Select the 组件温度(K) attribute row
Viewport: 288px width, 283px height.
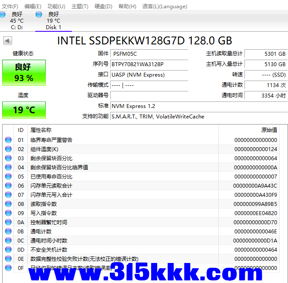[x=141, y=149]
